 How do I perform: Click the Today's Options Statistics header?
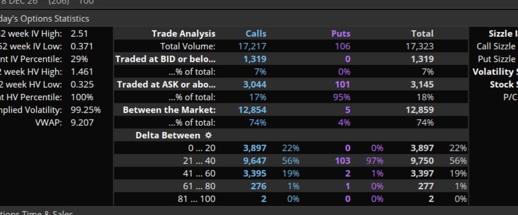[x=44, y=18]
